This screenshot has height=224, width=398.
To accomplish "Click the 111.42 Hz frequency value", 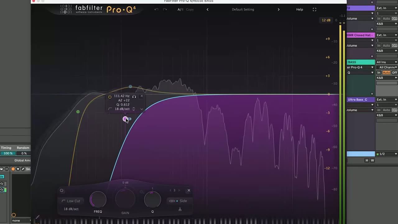I will [x=122, y=96].
